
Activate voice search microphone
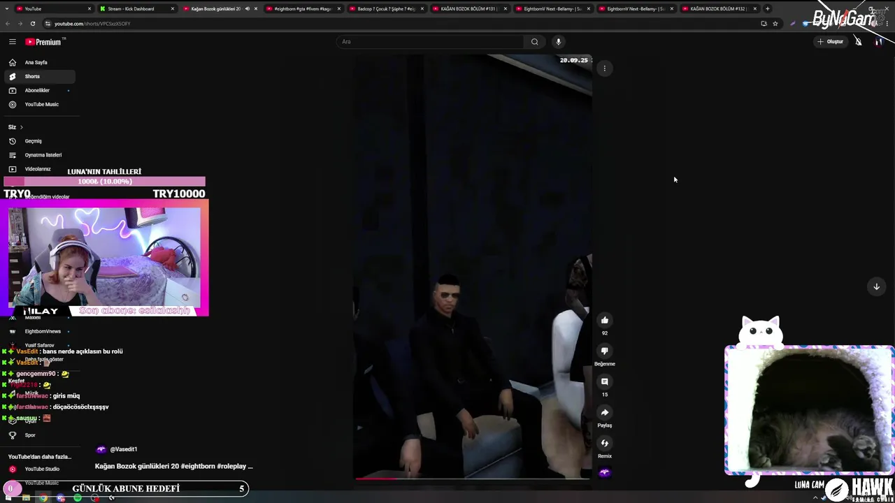[x=558, y=41]
